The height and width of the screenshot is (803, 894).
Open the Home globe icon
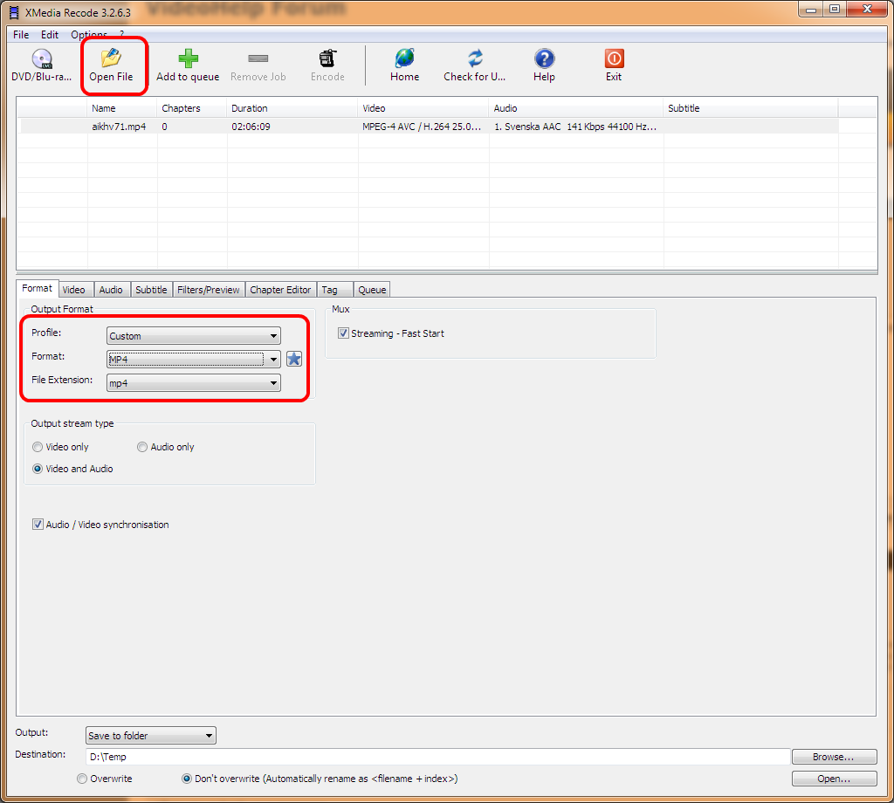pyautogui.click(x=404, y=65)
